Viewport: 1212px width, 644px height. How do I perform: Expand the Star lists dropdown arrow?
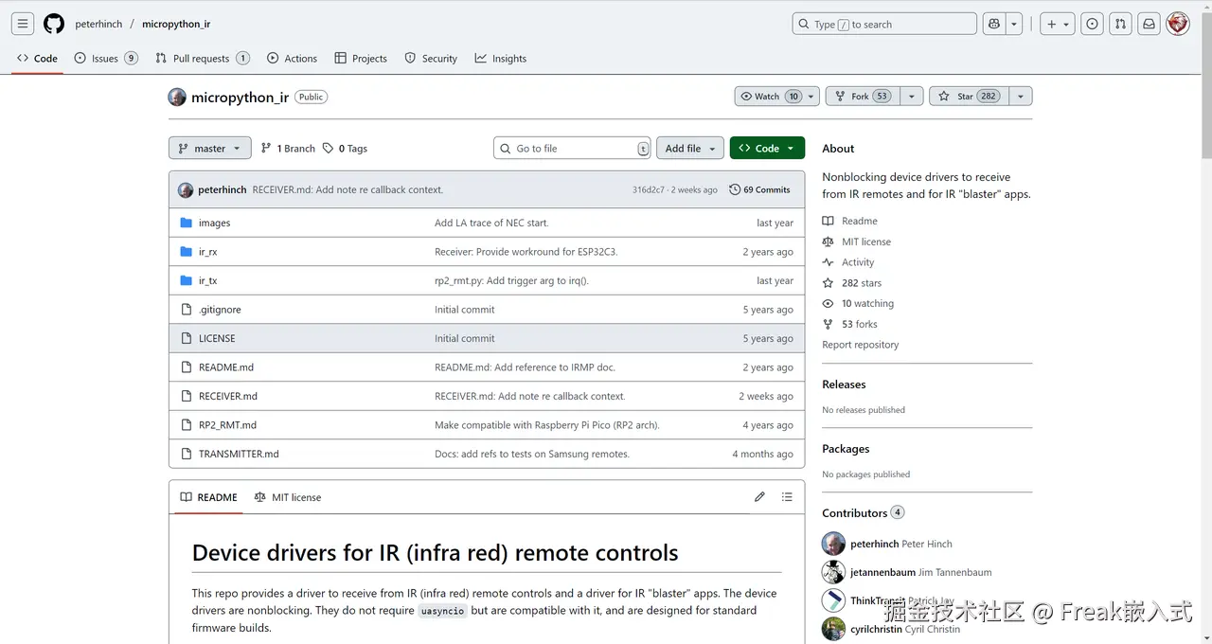pos(1020,97)
